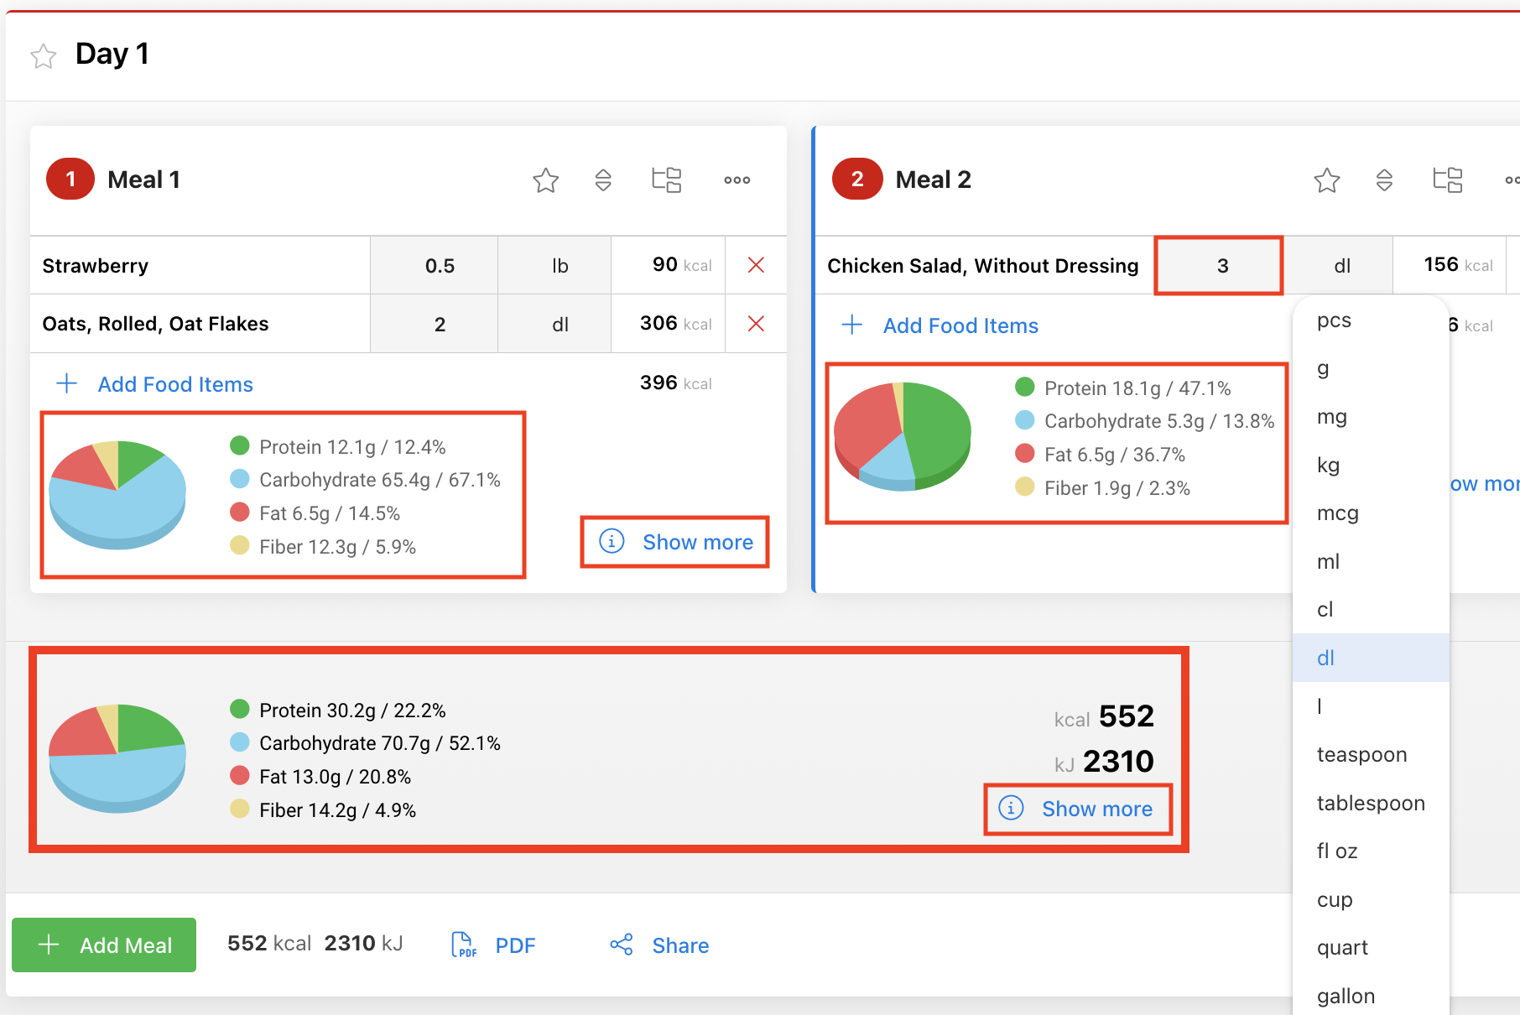Remove the Strawberry row with the red X

[756, 265]
